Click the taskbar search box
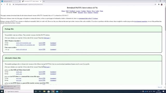Screen dimensions: 166x93 (x=19, y=91)
